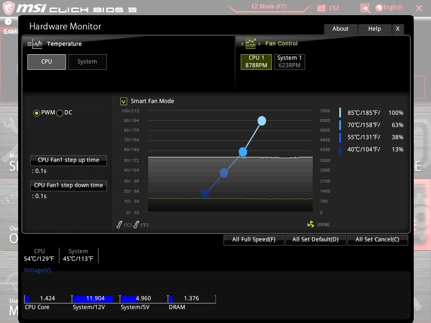Screen dimensions: 431x323
Task: Click the 63% fan duty value
Action: (397, 125)
